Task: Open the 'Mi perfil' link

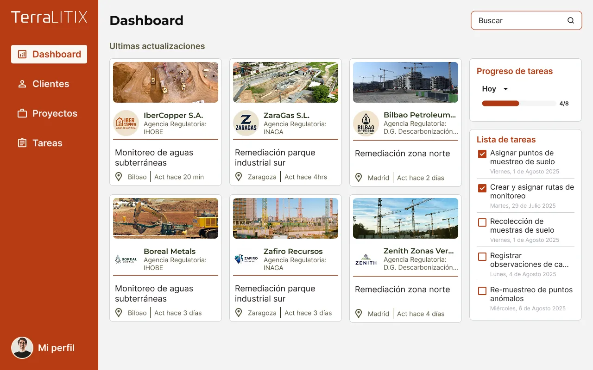Action: pyautogui.click(x=56, y=348)
